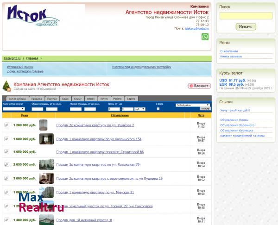Click the Искать search button

[x=246, y=27]
